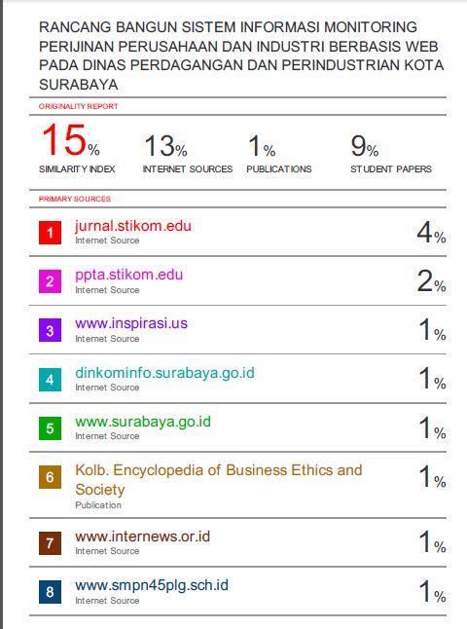
Task: Click the green number 5 source badge
Action: (50, 428)
